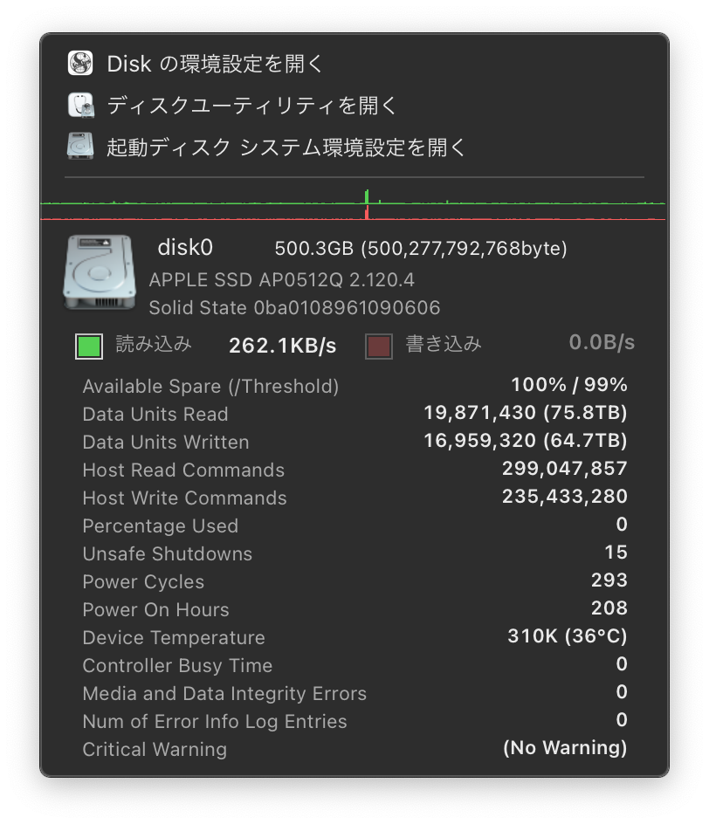Click the 310K (36°C) temperature value
Viewport: 709px width, 824px height.
click(568, 635)
